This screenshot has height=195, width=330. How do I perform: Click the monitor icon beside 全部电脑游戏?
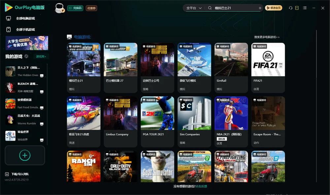tap(9, 18)
